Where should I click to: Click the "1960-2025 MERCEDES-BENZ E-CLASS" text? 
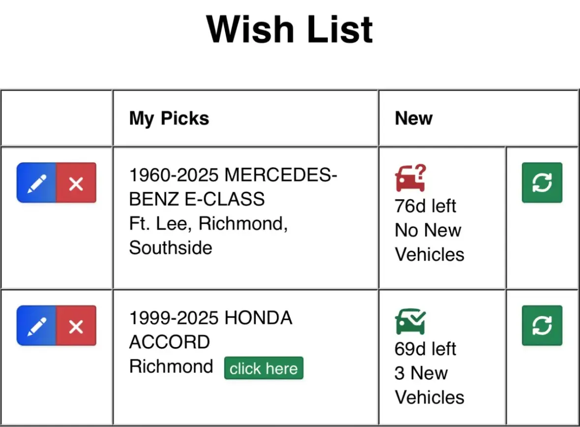click(232, 187)
